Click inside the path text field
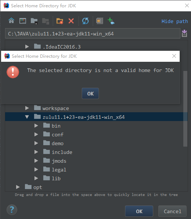The width and height of the screenshot is (191, 219). point(92,33)
